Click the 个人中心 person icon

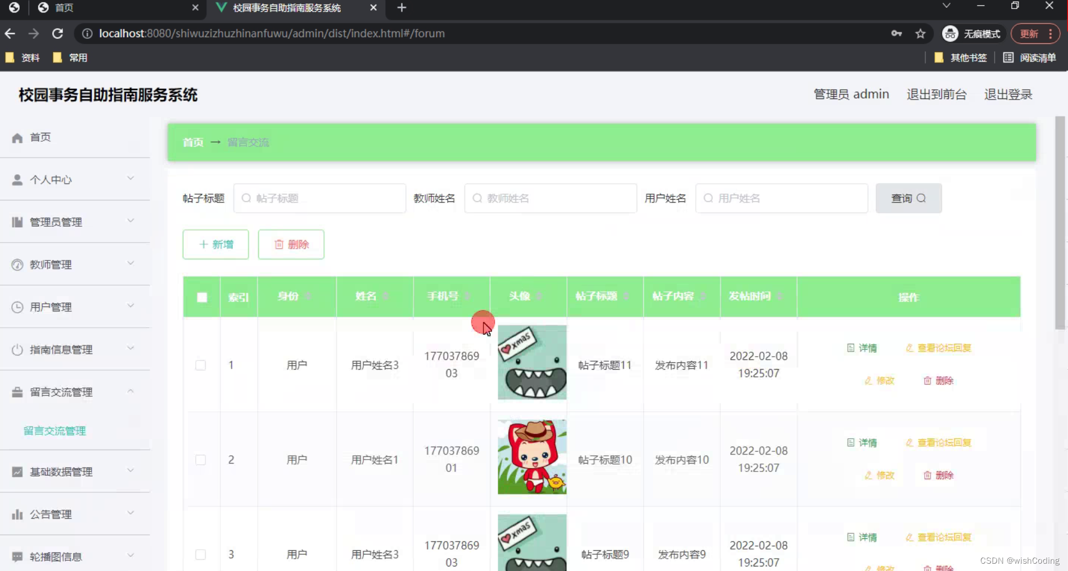tap(17, 179)
